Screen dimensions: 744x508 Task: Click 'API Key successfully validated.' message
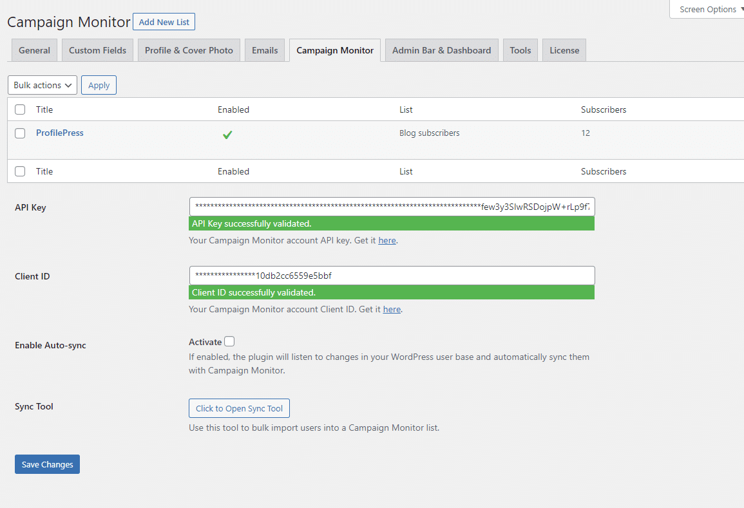[x=392, y=223]
